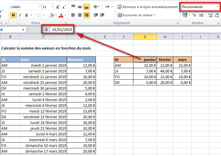This screenshot has height=156, width=221.
Task: Select cell vendredi 25 janvier 2019
Action: pyautogui.click(x=44, y=83)
